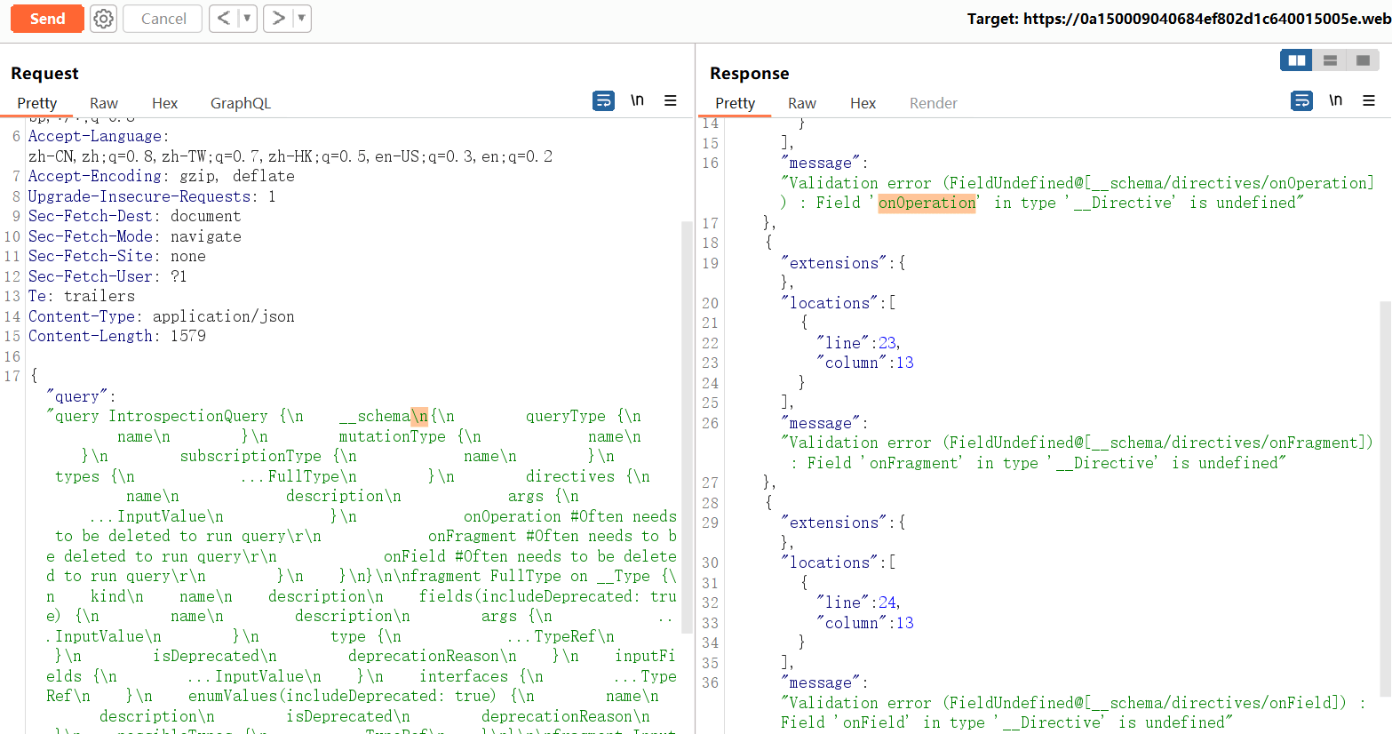
Task: Choose top-bottom stacked layout view
Action: (1330, 60)
